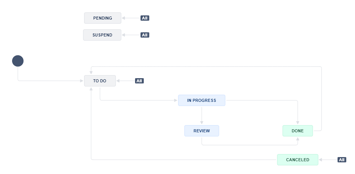Click the All badge beside CANCELED
The width and height of the screenshot is (355, 174).
342,160
